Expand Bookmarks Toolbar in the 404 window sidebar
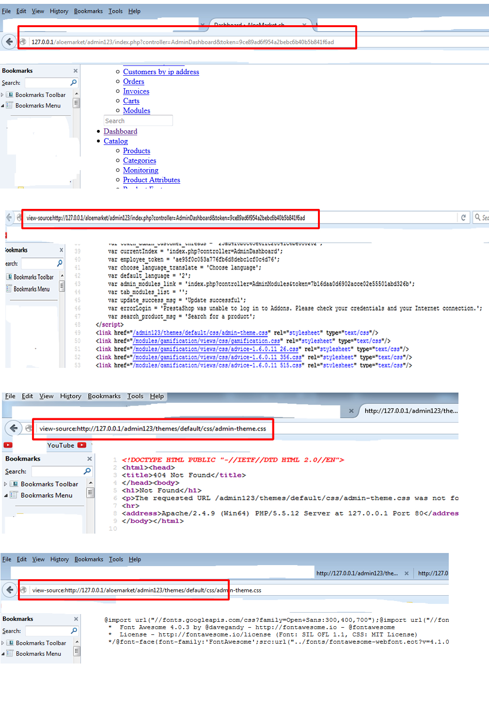Image resolution: width=489 pixels, height=727 pixels. tap(5, 484)
